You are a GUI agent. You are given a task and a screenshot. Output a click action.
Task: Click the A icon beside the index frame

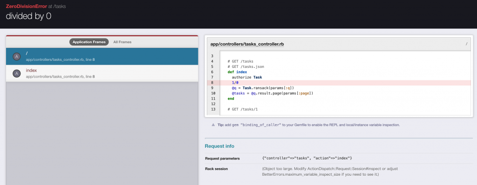(x=17, y=73)
